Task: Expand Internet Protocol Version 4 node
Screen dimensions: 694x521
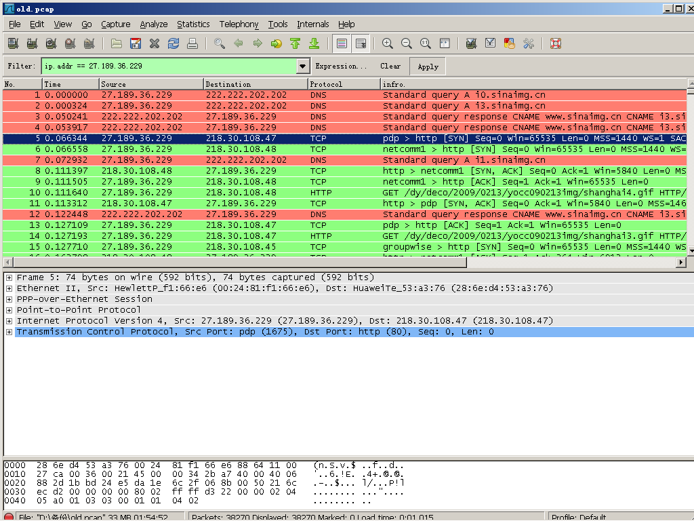Action: click(x=9, y=321)
